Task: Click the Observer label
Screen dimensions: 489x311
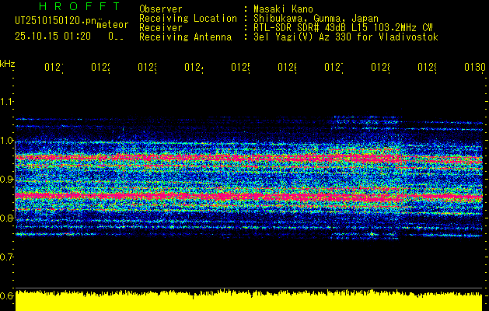Action: tap(161, 9)
